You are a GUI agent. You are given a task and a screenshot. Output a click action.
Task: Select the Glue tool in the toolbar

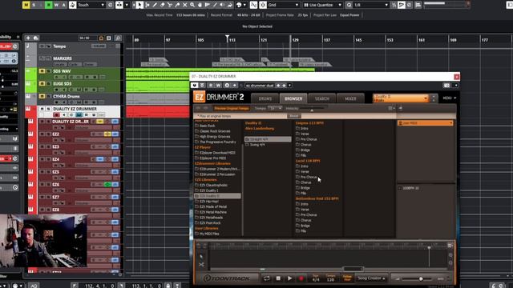coord(177,5)
